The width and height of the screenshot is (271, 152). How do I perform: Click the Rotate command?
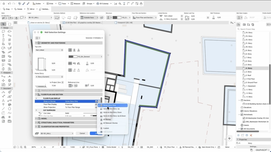[x=18, y=9]
